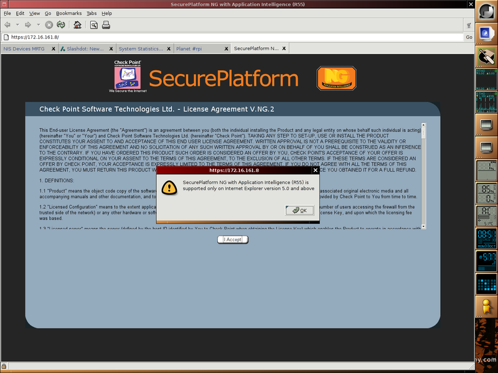The image size is (498, 373).
Task: Close the Slashdot tab
Action: 111,49
